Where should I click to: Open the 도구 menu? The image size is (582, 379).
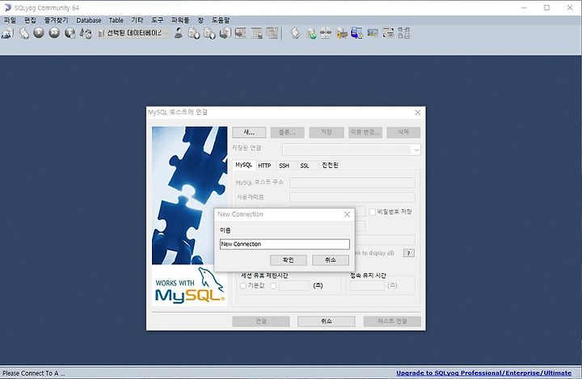click(158, 20)
